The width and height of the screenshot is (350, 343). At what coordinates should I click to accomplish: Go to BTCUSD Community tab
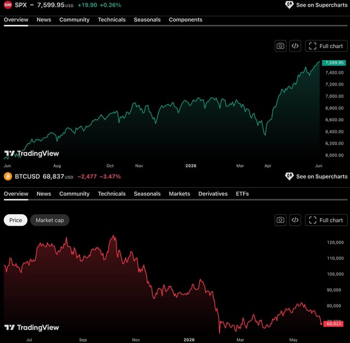coord(74,194)
